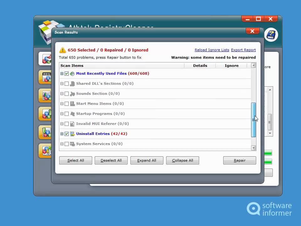Click the Uninstall Entries category icon
Image resolution: width=301 pixels, height=226 pixels.
click(72, 134)
